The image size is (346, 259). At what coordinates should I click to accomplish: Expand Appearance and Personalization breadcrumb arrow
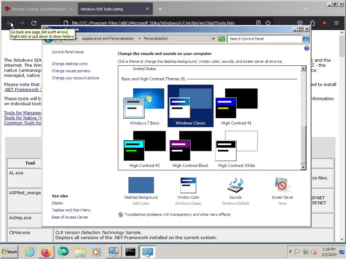(x=140, y=38)
